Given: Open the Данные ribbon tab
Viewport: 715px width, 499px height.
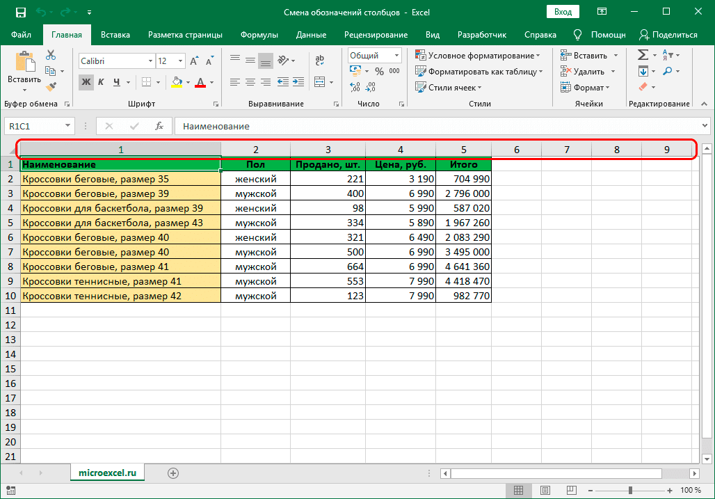Looking at the screenshot, I should 310,34.
